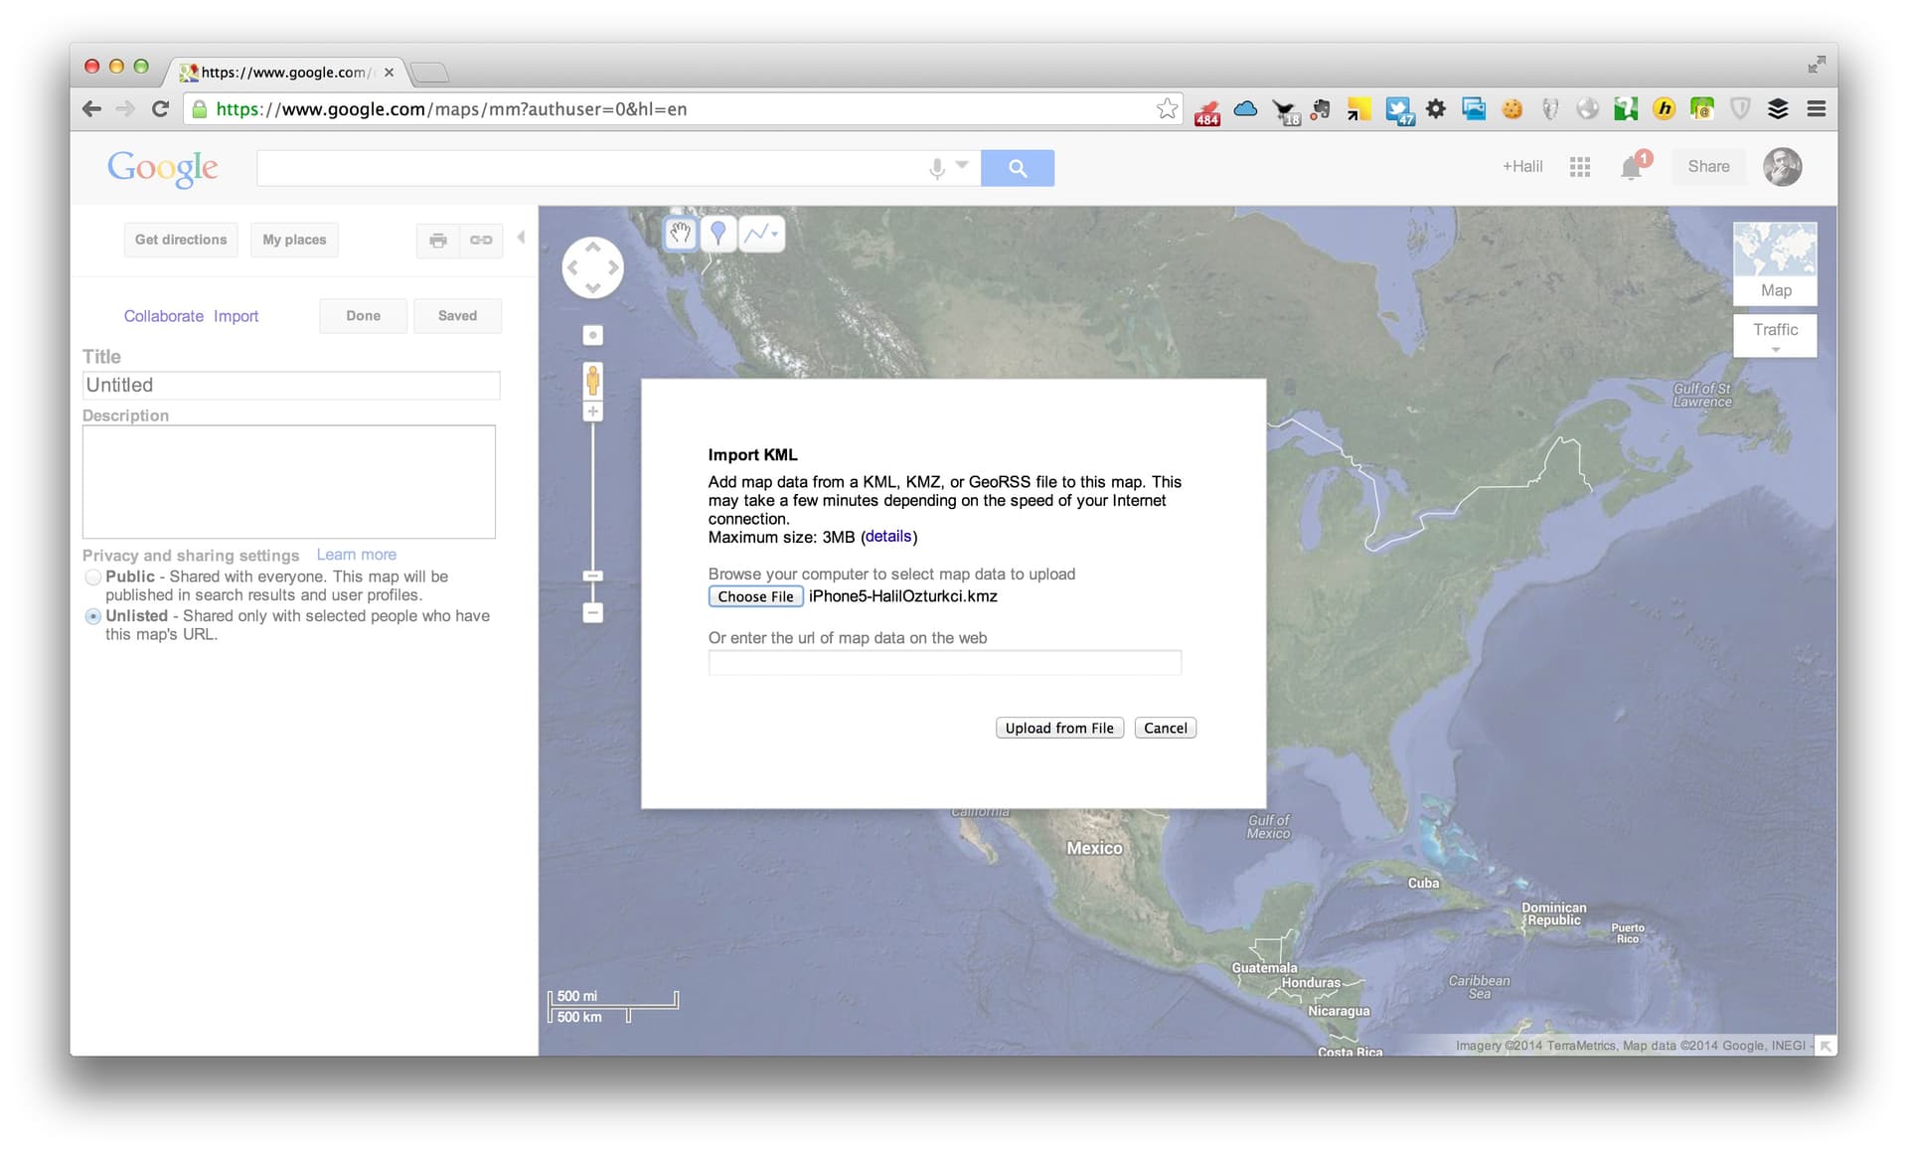
Task: Open the details link for maximum size
Action: click(x=888, y=537)
